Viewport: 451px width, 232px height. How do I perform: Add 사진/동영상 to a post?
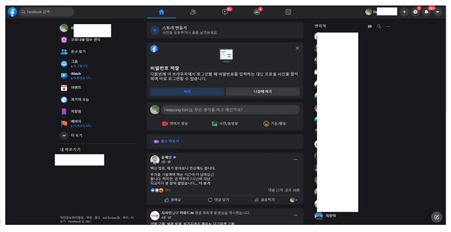click(225, 123)
